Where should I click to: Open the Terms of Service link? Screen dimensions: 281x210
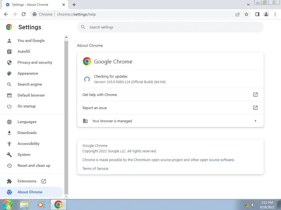coord(95,168)
